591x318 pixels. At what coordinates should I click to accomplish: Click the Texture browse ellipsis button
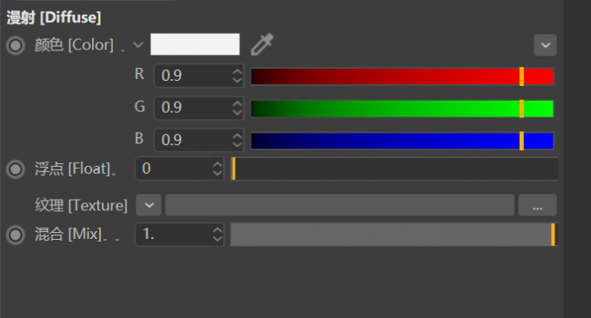point(537,205)
